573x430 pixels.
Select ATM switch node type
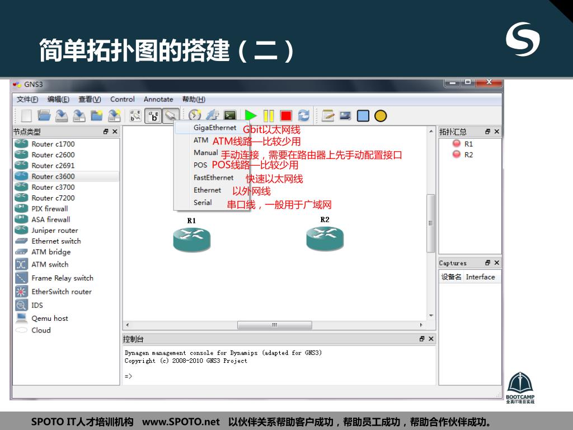point(66,264)
